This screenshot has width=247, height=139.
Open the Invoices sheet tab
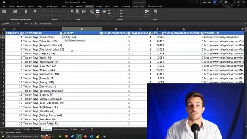17,129
